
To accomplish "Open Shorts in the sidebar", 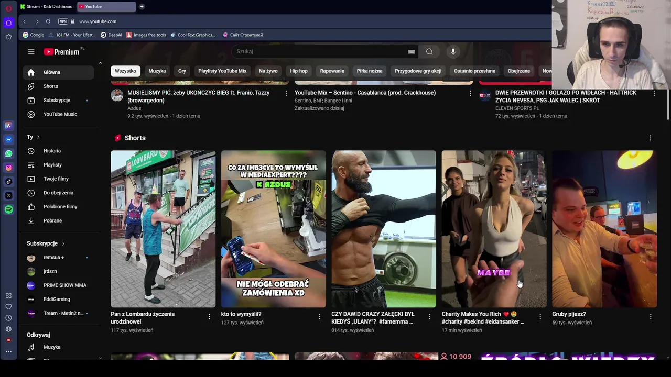I will [x=58, y=86].
